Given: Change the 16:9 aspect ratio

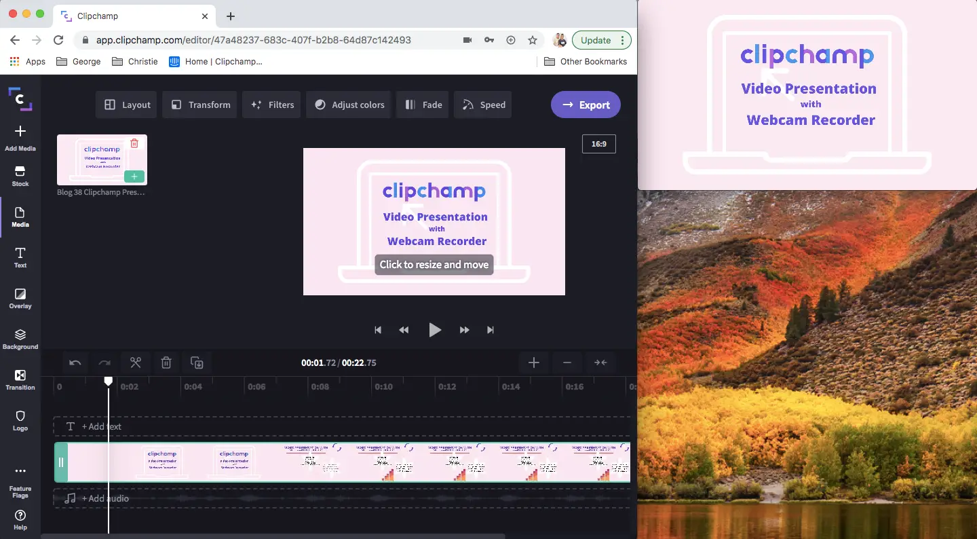Looking at the screenshot, I should [x=599, y=144].
